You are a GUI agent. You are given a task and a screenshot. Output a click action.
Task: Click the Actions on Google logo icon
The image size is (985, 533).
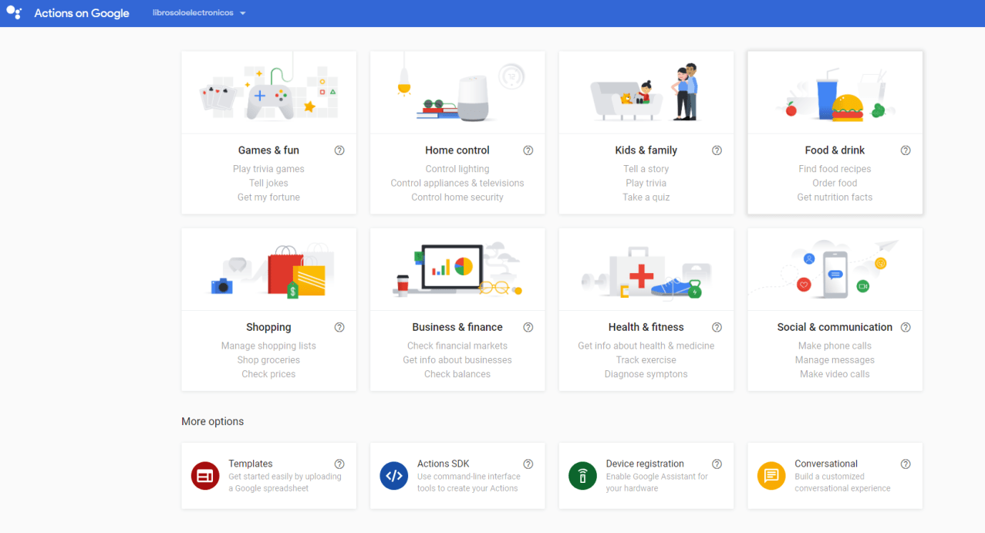coord(14,12)
